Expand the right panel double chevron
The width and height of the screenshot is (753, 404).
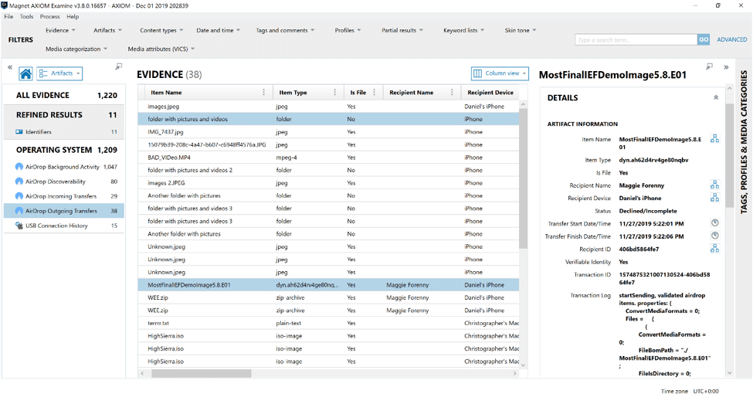pyautogui.click(x=726, y=67)
